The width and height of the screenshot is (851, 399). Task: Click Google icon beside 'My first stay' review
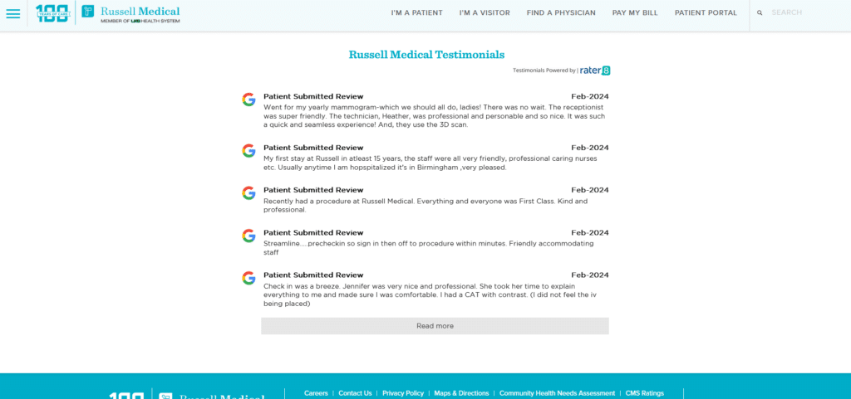(248, 150)
